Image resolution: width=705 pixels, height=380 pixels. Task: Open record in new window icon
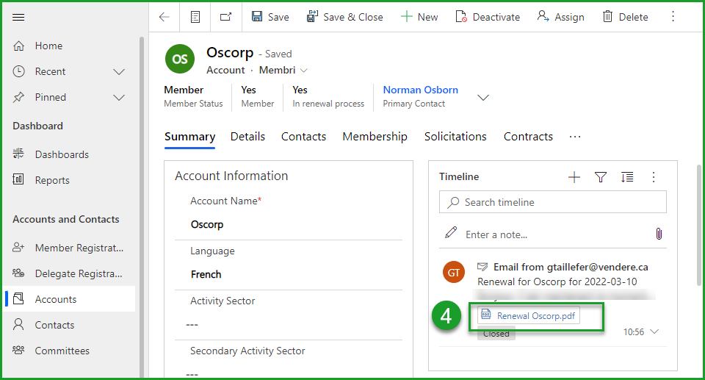point(225,17)
